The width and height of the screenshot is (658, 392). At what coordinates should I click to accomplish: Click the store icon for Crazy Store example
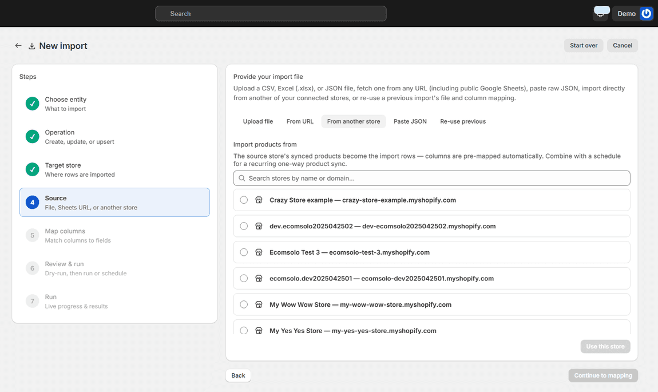259,200
